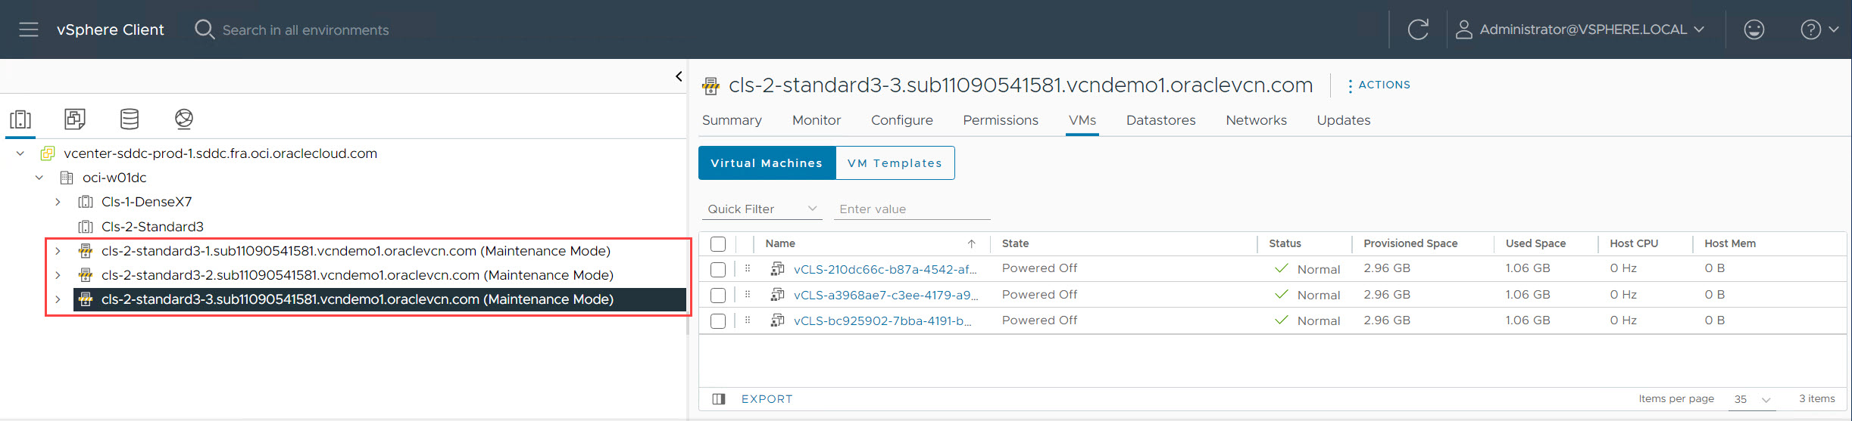Sort by the Host CPU column header
1852x421 pixels.
click(1634, 243)
